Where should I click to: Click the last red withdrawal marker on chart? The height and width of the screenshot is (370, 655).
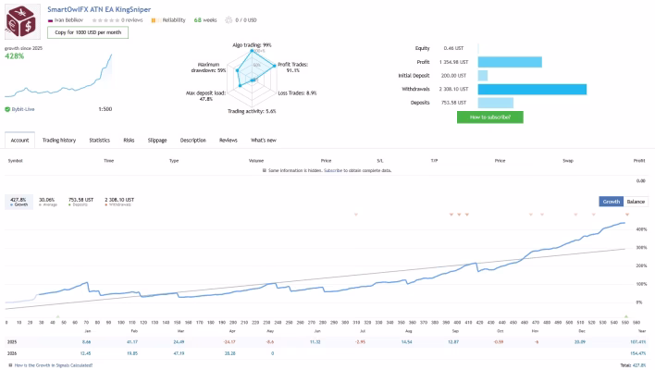pyautogui.click(x=626, y=215)
